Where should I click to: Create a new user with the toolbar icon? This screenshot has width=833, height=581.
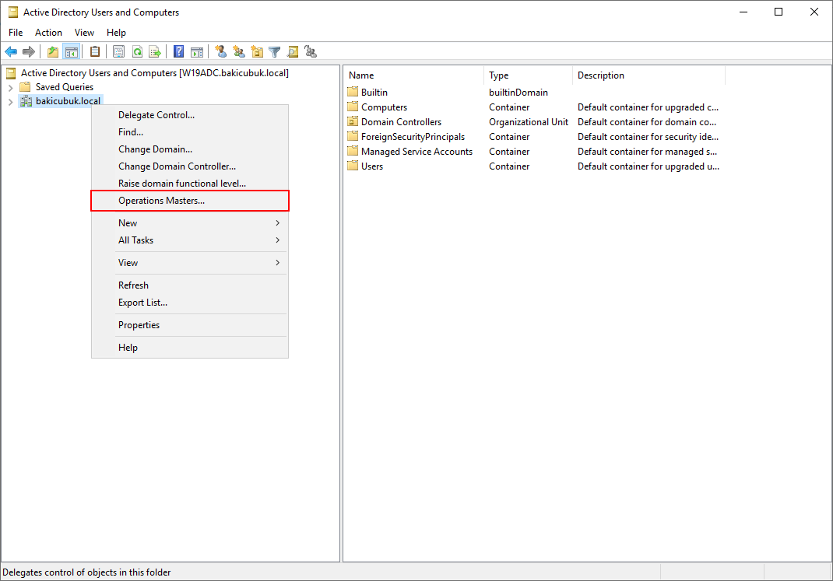tap(221, 51)
